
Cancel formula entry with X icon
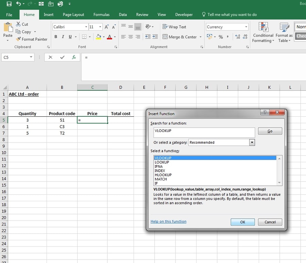51,57
